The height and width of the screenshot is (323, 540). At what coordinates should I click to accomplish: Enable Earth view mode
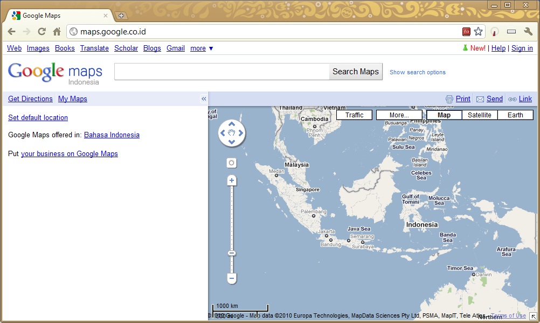(x=515, y=115)
